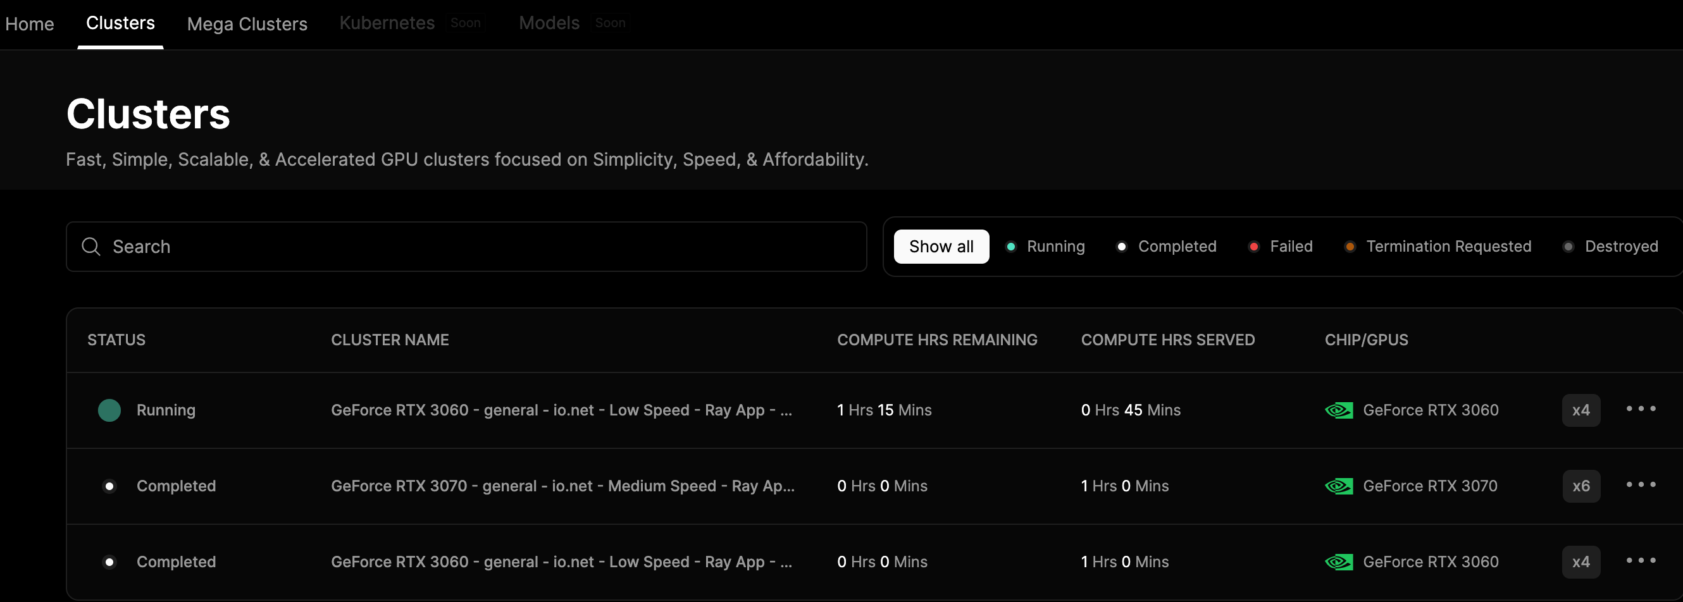The image size is (1683, 602).
Task: Click the CLUSTER NAME column header
Action: pos(389,340)
